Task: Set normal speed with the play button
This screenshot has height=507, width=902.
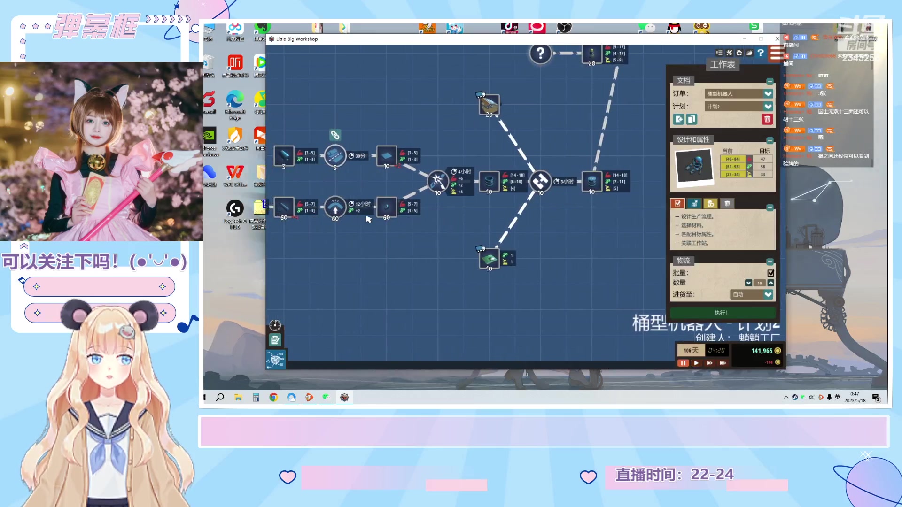Action: 696,363
